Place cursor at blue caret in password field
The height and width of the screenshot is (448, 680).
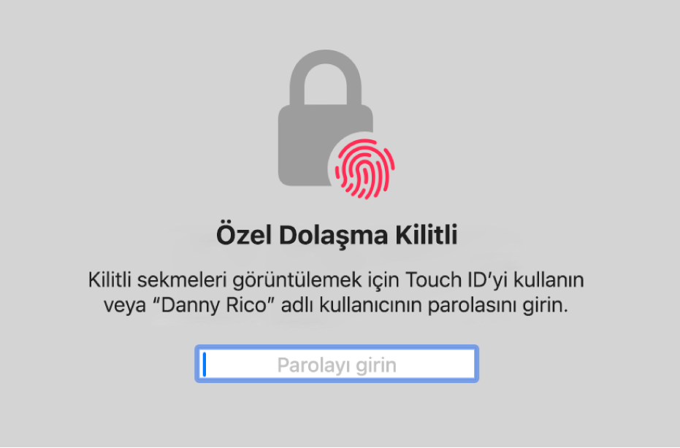click(205, 364)
